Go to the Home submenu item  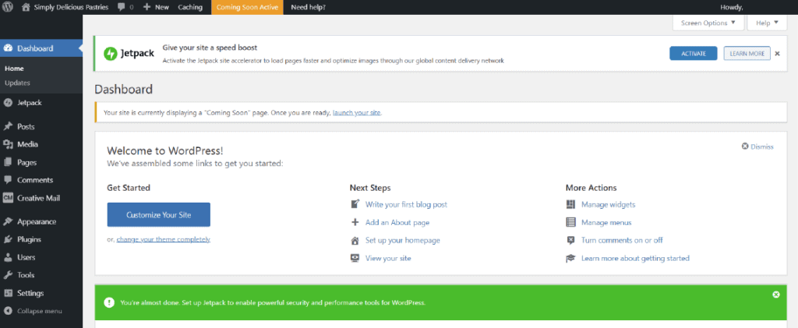(14, 68)
